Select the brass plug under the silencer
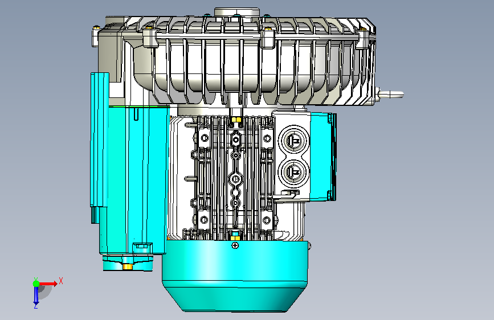Viewport: 494px width, 320px height. [127, 266]
